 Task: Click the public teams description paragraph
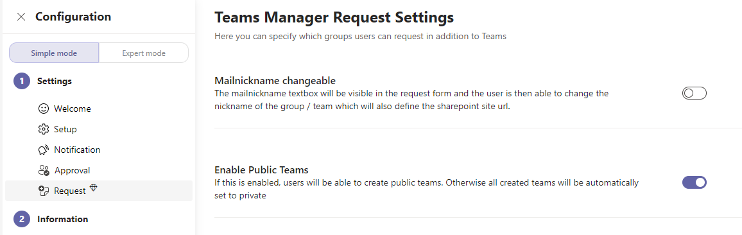pos(426,189)
